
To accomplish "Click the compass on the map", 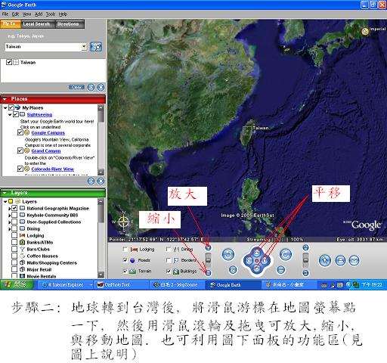I will (x=123, y=222).
